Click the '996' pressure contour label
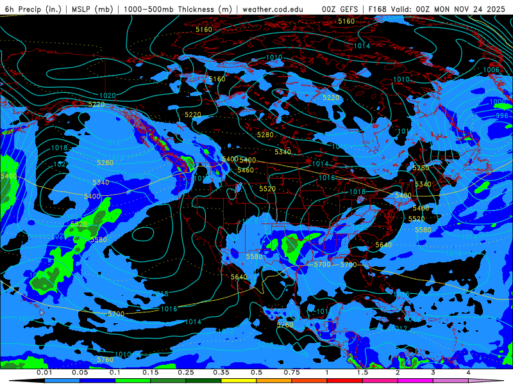The image size is (513, 384). 502,116
